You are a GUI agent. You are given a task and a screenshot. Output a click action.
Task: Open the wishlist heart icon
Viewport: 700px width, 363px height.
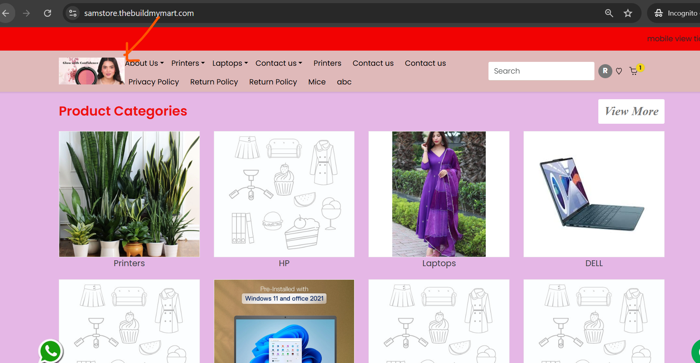coord(619,71)
